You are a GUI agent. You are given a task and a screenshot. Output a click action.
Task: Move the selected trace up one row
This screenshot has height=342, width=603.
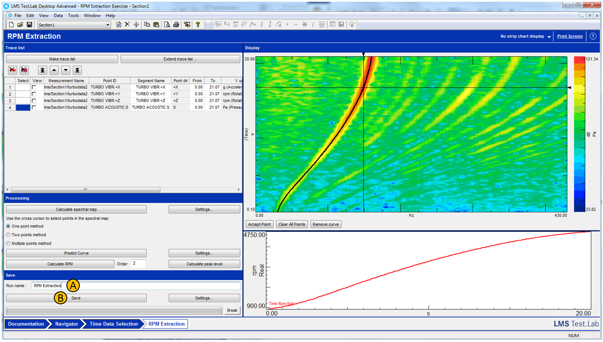point(54,70)
